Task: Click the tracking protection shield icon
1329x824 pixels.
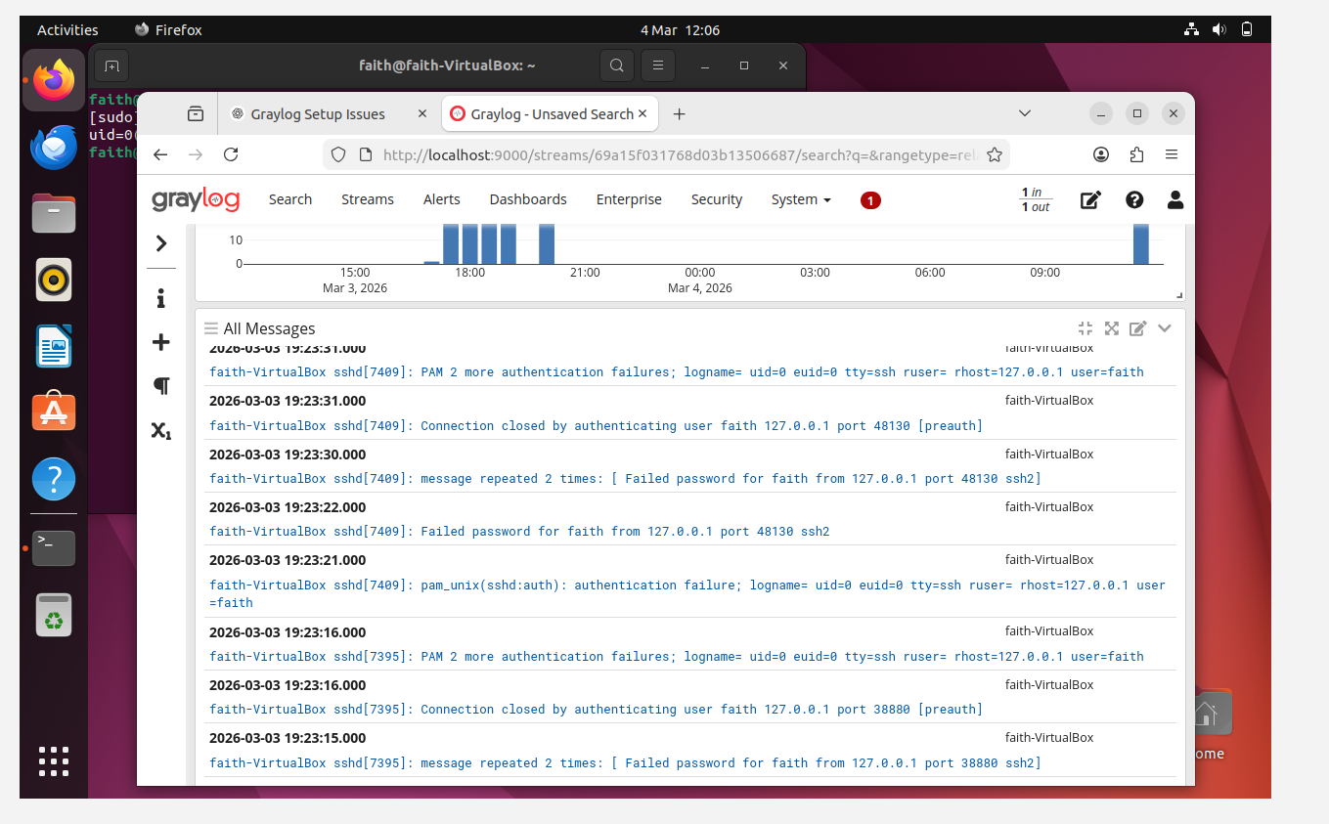Action: 338,154
